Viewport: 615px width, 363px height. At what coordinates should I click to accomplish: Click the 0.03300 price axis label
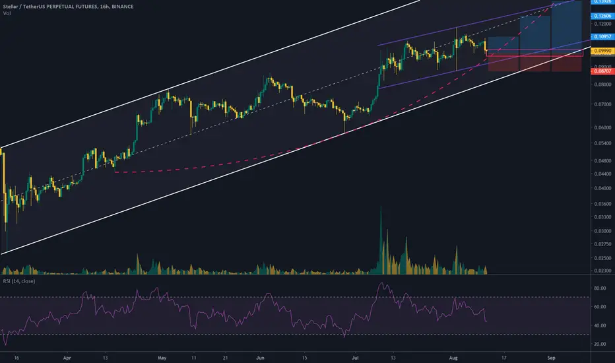tap(603, 216)
